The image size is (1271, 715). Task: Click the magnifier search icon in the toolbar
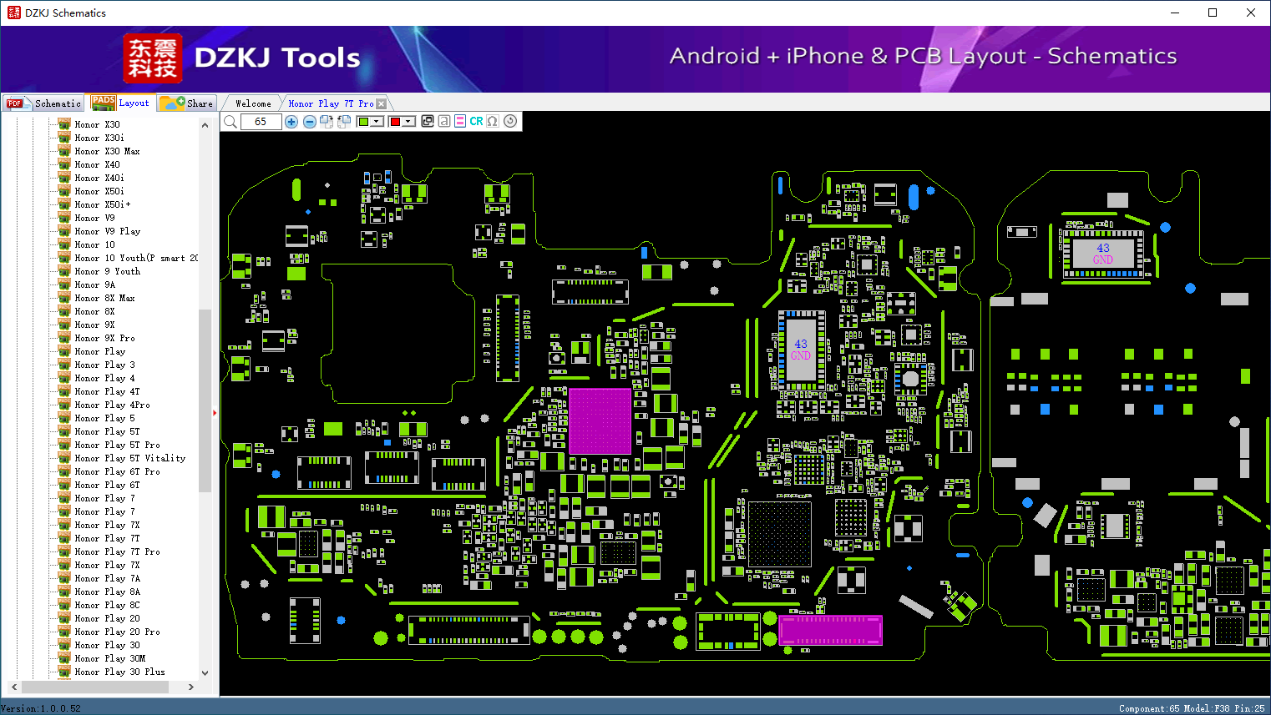pyautogui.click(x=230, y=122)
